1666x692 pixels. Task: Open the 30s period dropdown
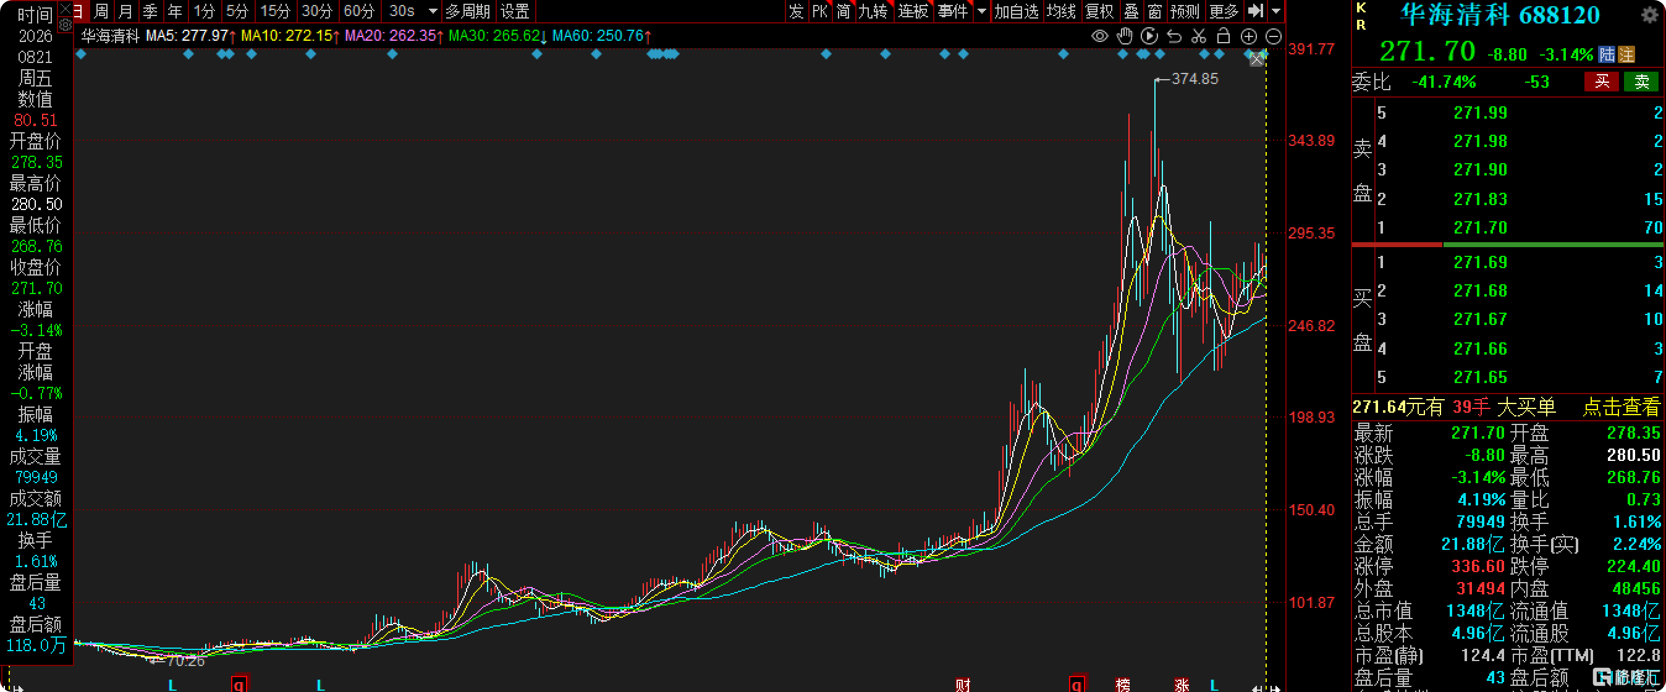click(x=433, y=11)
